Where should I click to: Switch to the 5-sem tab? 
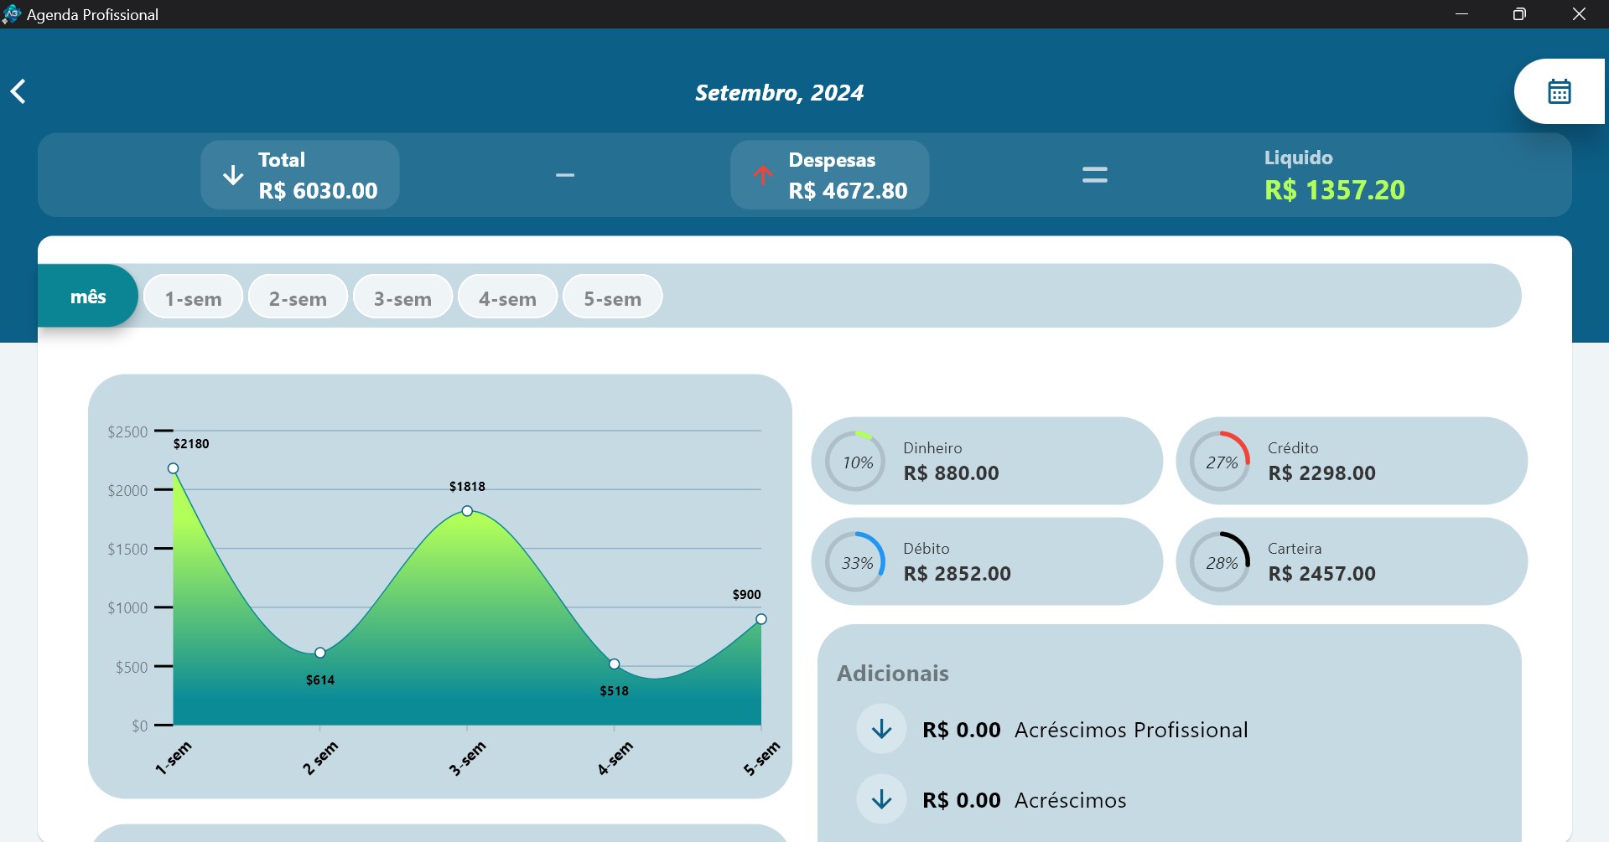(612, 297)
